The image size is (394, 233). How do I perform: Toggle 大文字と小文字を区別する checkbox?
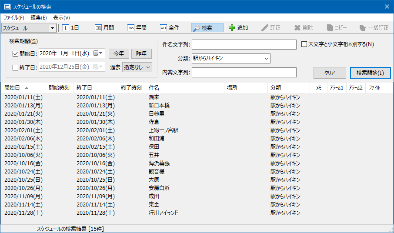[304, 44]
